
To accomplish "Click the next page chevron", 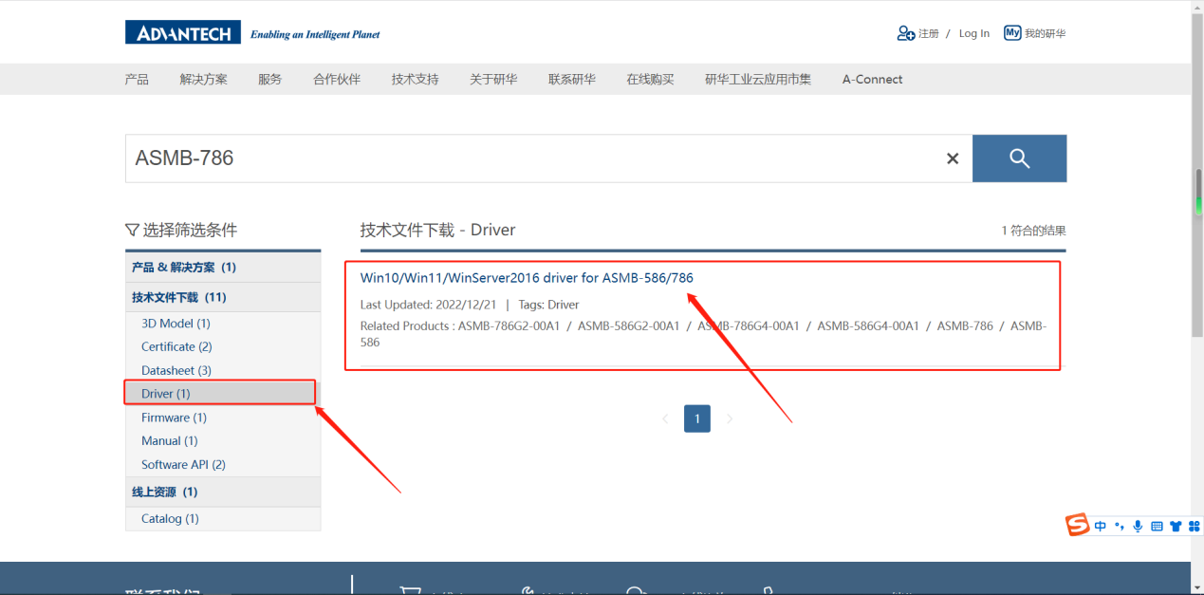I will coord(730,418).
